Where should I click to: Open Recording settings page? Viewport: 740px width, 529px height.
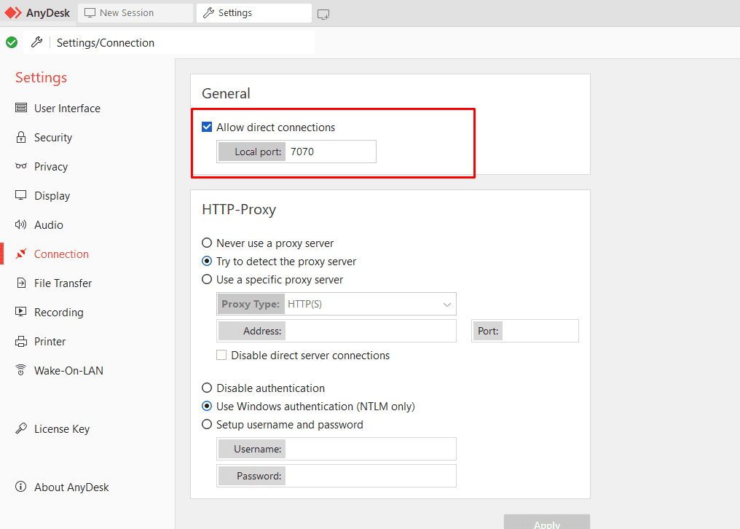58,312
